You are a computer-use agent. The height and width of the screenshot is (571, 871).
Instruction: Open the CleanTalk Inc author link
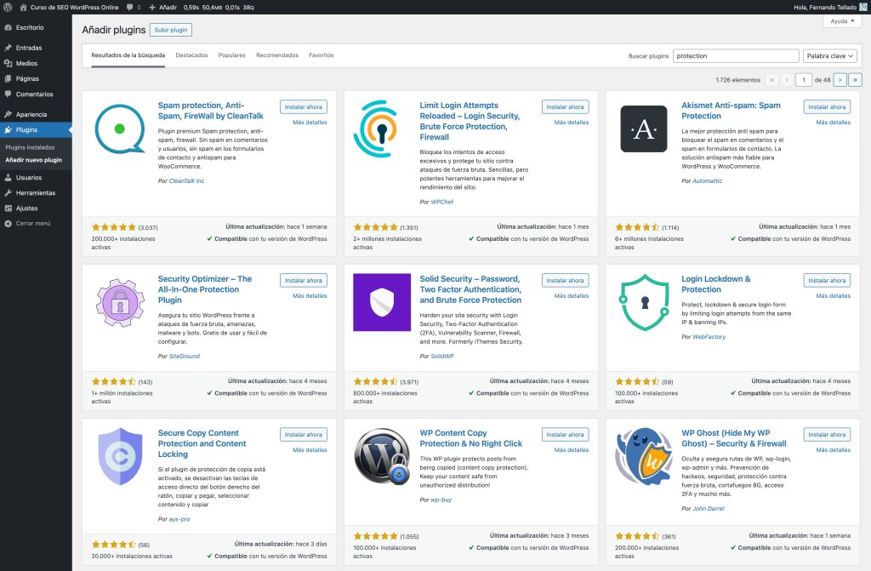pyautogui.click(x=186, y=181)
